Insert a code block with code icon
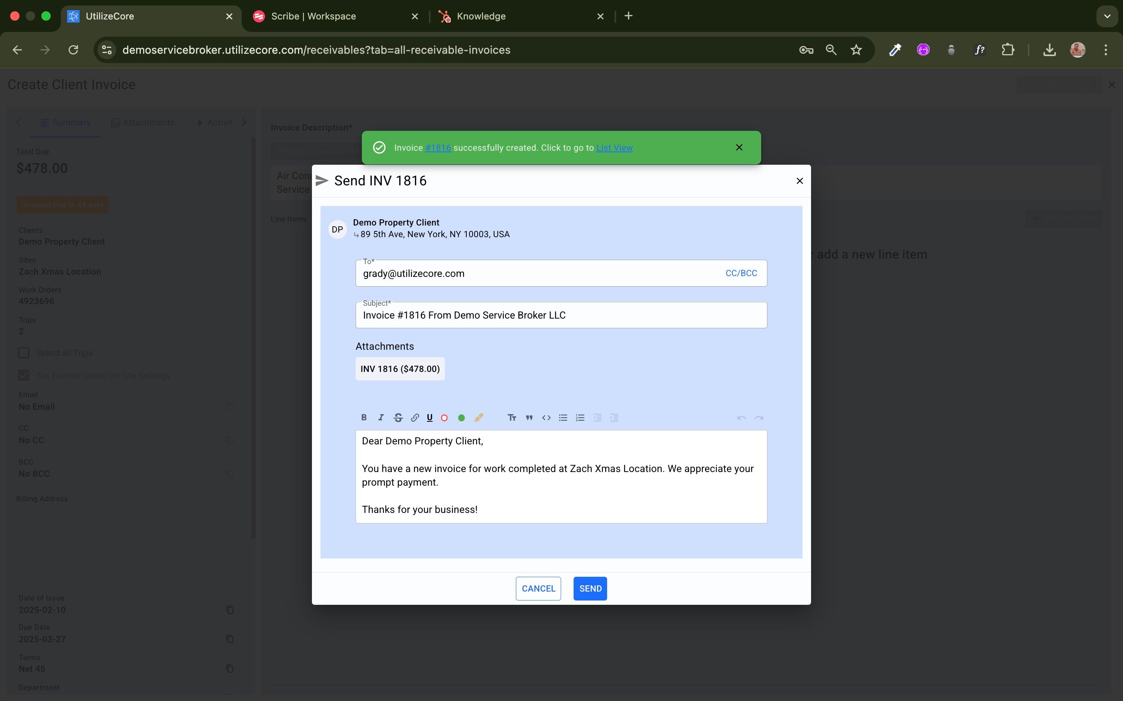 [x=546, y=417]
